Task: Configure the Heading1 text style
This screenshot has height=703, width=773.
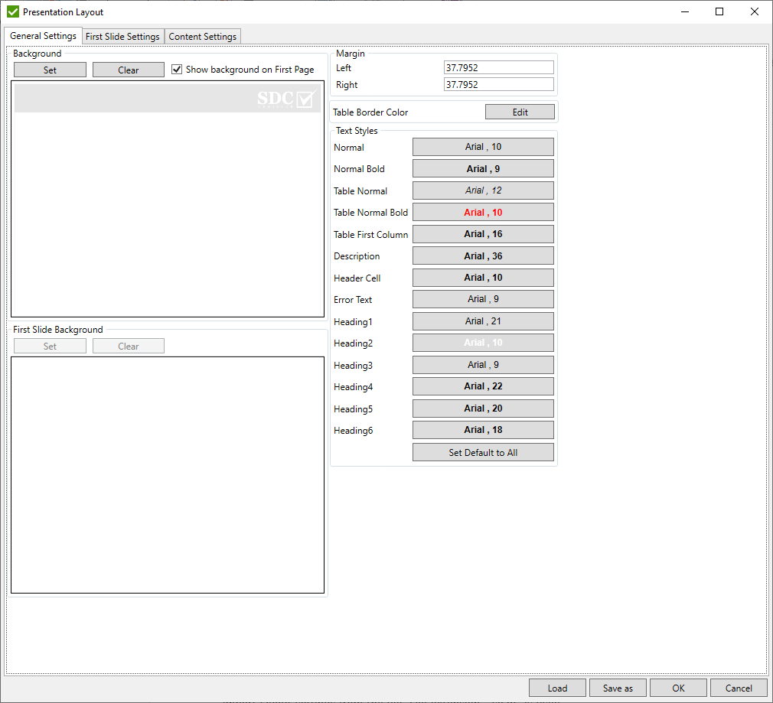Action: tap(483, 321)
